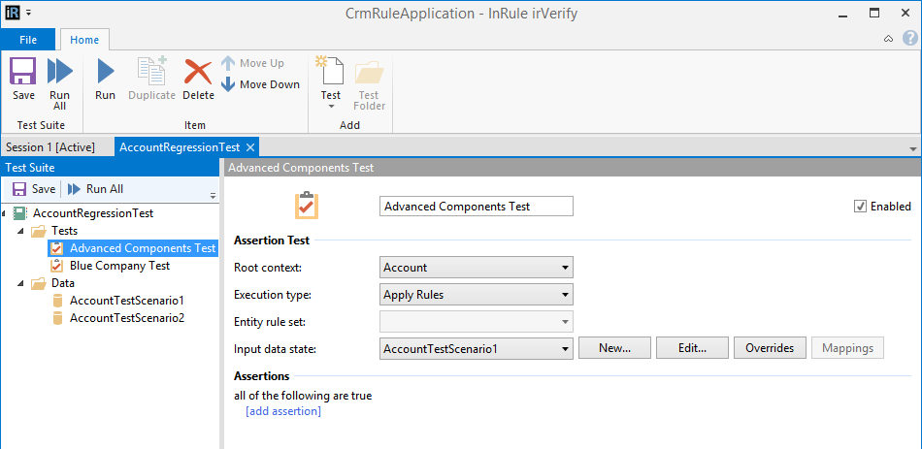This screenshot has width=922, height=449.
Task: Collapse the AccountRegressionTest root node
Action: pos(5,213)
